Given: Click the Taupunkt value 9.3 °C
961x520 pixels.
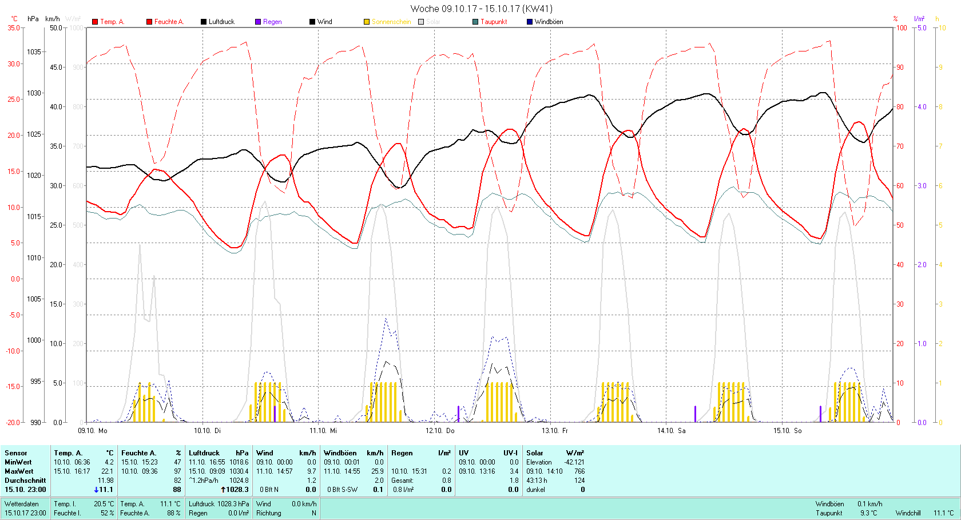Looking at the screenshot, I should point(868,513).
